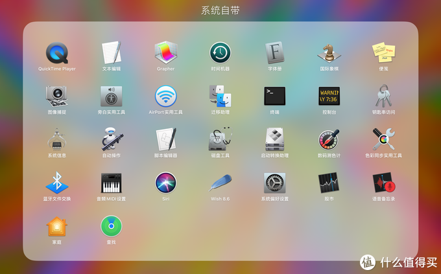Open 系统偏好设置 gear icon
Screen dimensions: 441x274
tap(275, 183)
